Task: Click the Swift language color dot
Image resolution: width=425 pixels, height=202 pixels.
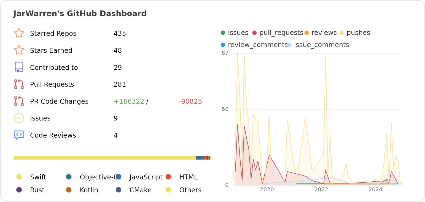Action: pos(19,177)
